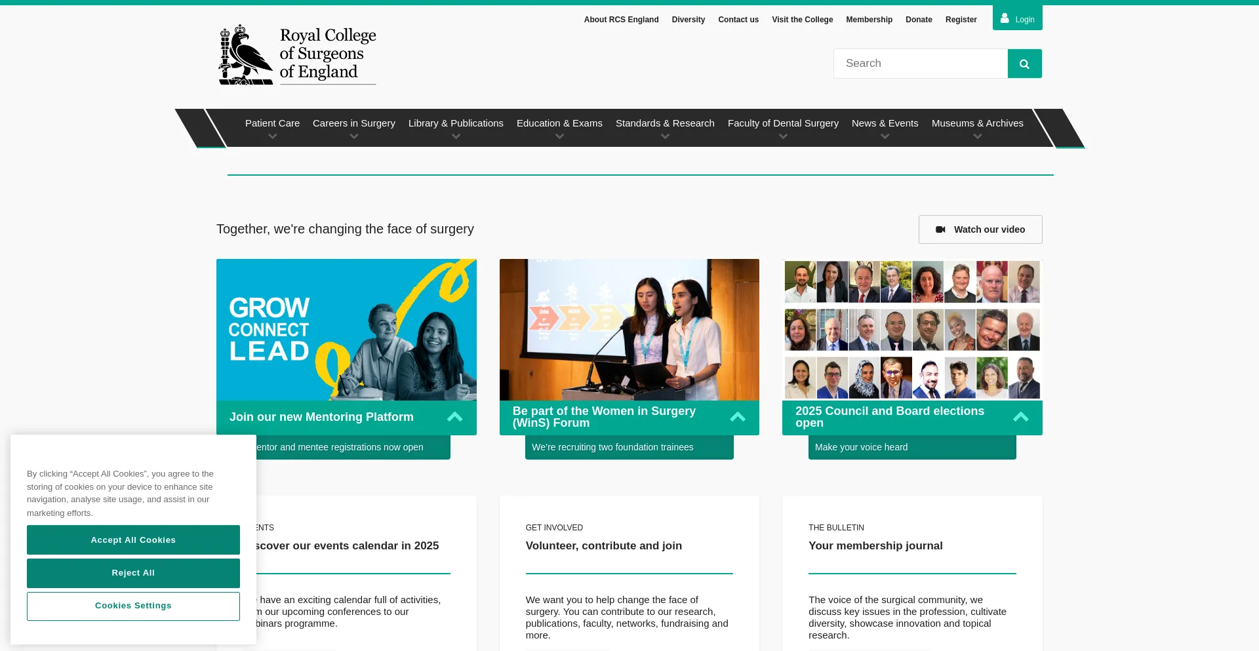Open Cookies Settings
This screenshot has width=1259, height=651.
click(133, 606)
